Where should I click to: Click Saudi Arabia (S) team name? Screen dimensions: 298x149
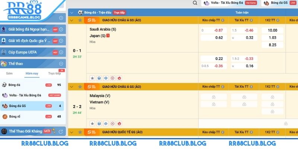click(103, 29)
